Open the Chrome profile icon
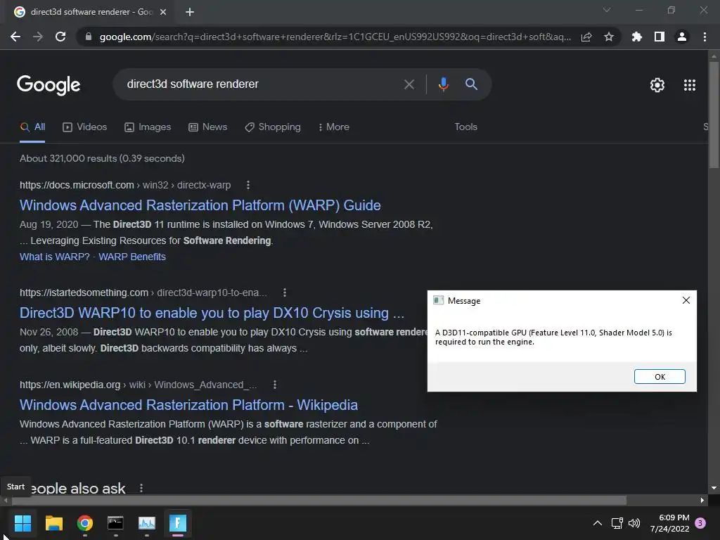This screenshot has width=720, height=540. coord(682,37)
